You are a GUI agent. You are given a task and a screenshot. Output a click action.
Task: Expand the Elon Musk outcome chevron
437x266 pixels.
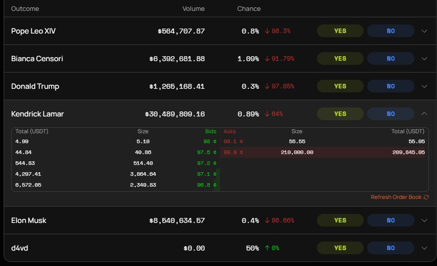tap(424, 221)
